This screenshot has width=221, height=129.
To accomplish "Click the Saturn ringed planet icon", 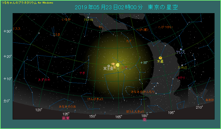I will [x=114, y=64].
